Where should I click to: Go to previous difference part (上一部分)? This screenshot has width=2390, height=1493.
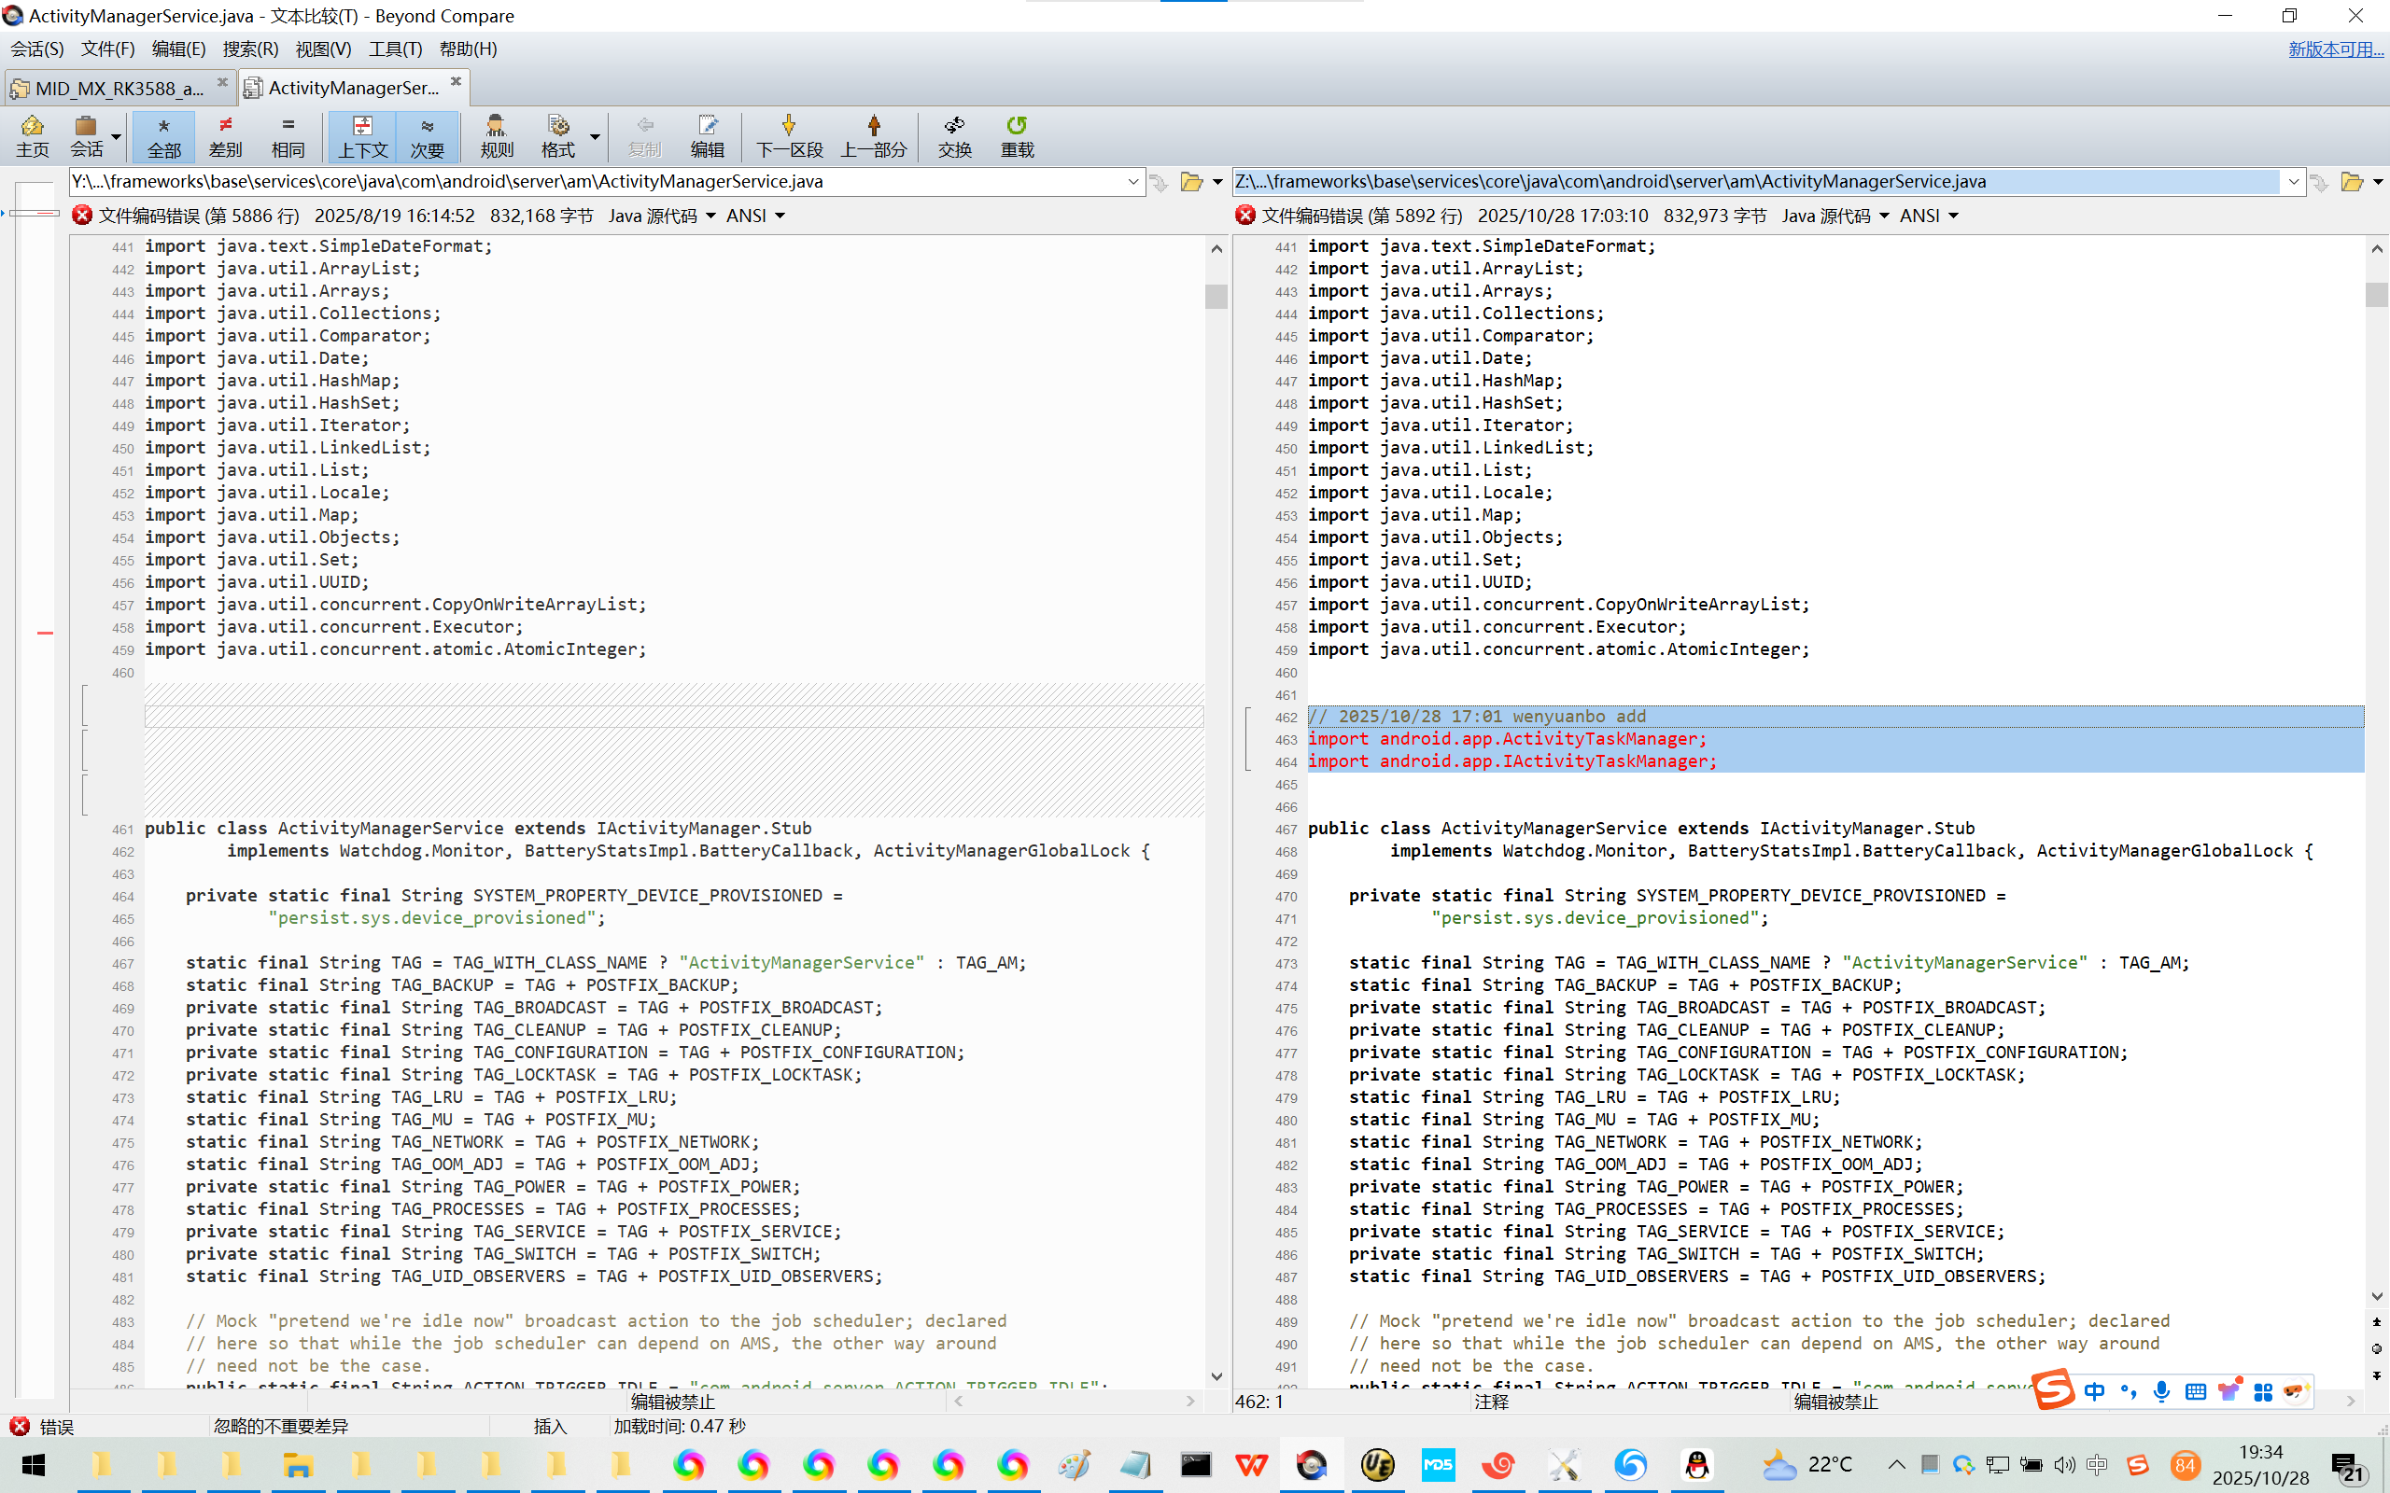tap(873, 136)
